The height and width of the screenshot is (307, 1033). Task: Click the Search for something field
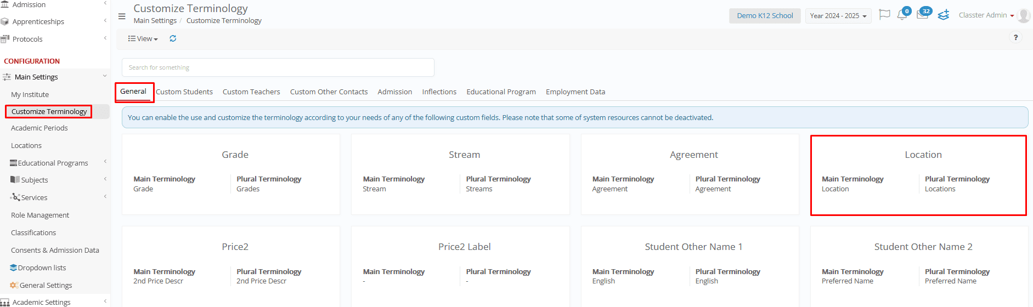pos(278,67)
